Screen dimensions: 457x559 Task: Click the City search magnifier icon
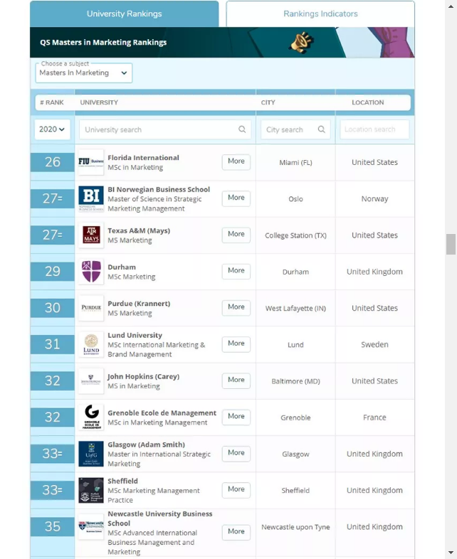click(x=322, y=129)
